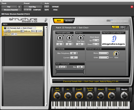Toggle the COMPARE button
Viewport: 134px width, 110px height.
coord(37,10)
